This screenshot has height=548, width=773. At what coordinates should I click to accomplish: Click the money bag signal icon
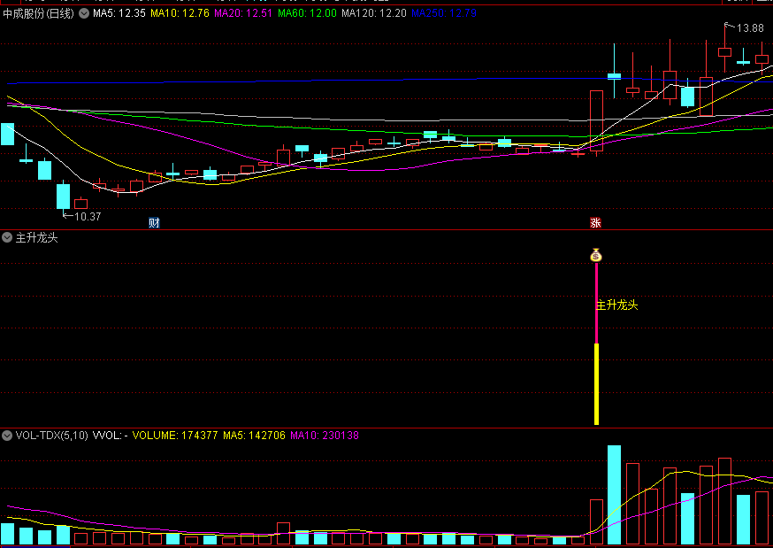596,255
